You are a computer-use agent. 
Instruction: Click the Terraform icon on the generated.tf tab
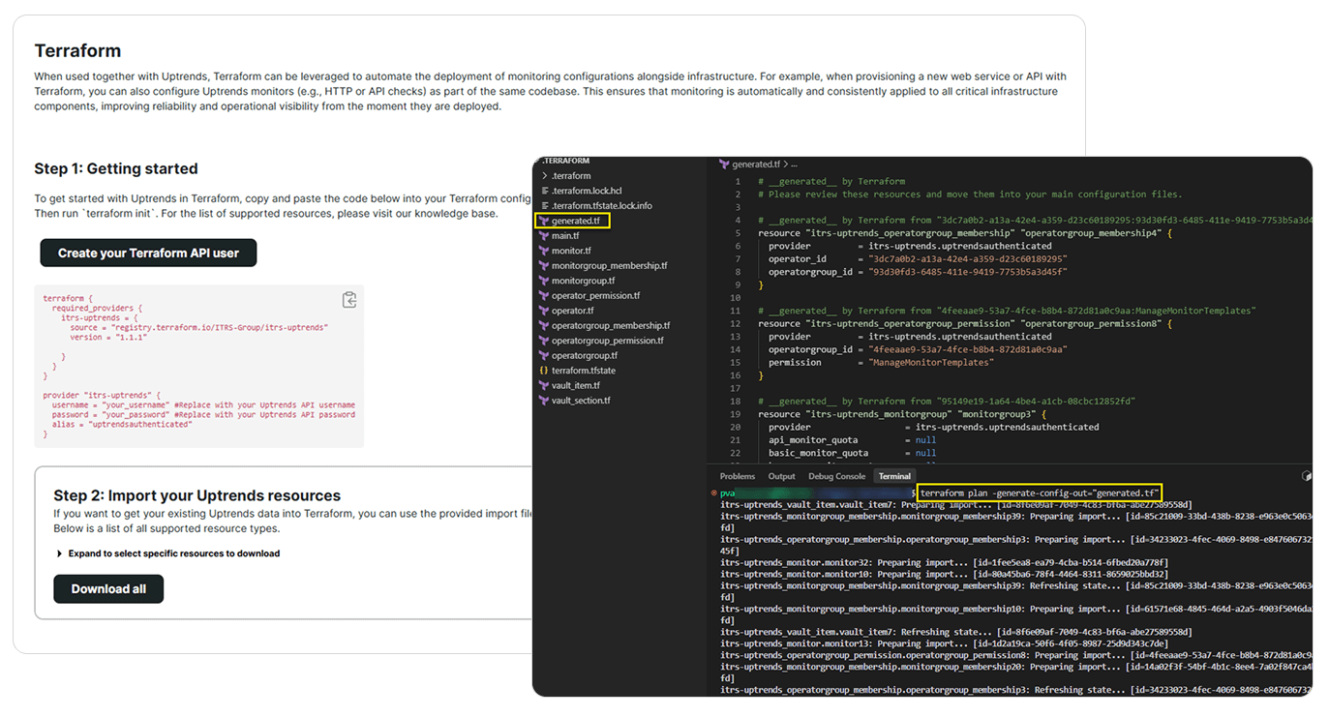(722, 164)
